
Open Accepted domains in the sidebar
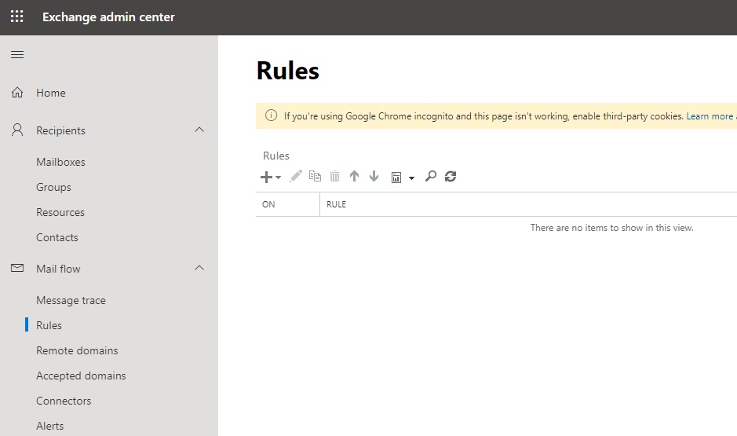[81, 376]
